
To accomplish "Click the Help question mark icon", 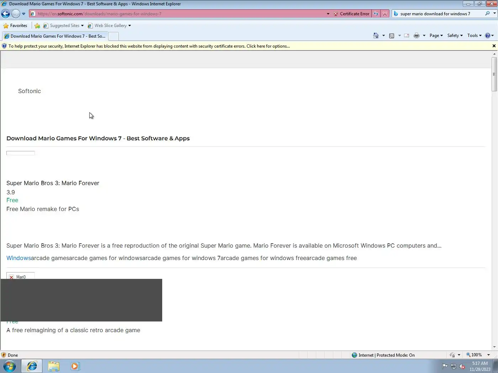I will [x=488, y=36].
